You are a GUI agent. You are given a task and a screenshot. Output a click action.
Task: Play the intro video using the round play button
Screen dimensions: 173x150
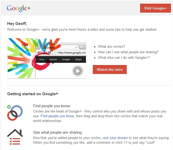pyautogui.click(x=78, y=71)
